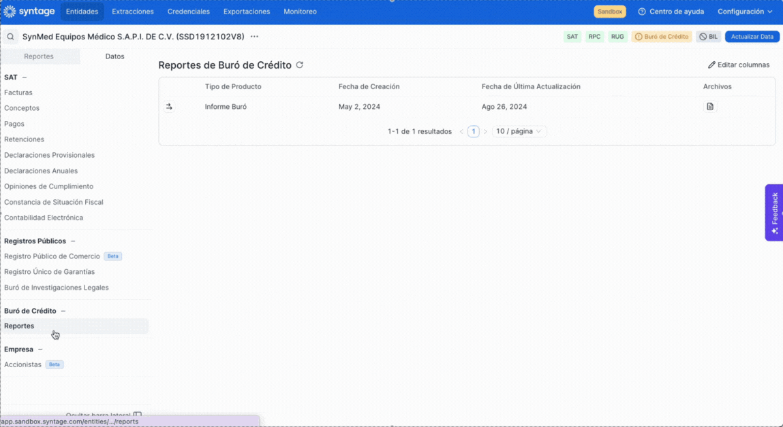Open the Credenciales nav item

point(188,12)
